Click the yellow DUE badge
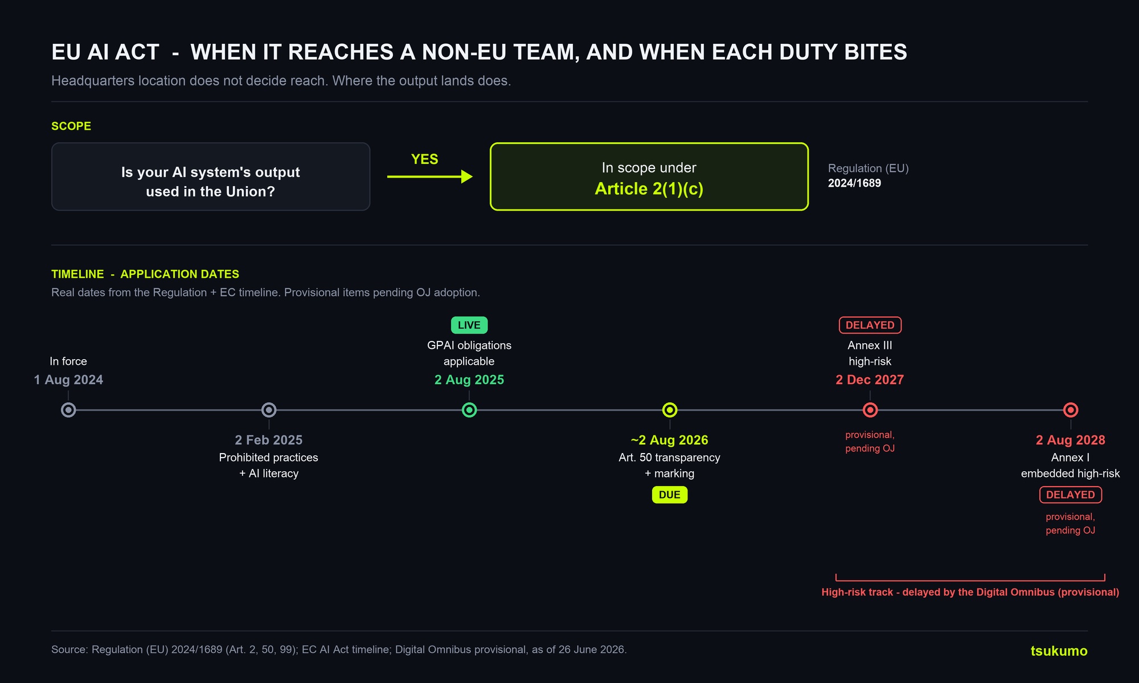Viewport: 1139px width, 683px height. coord(670,495)
